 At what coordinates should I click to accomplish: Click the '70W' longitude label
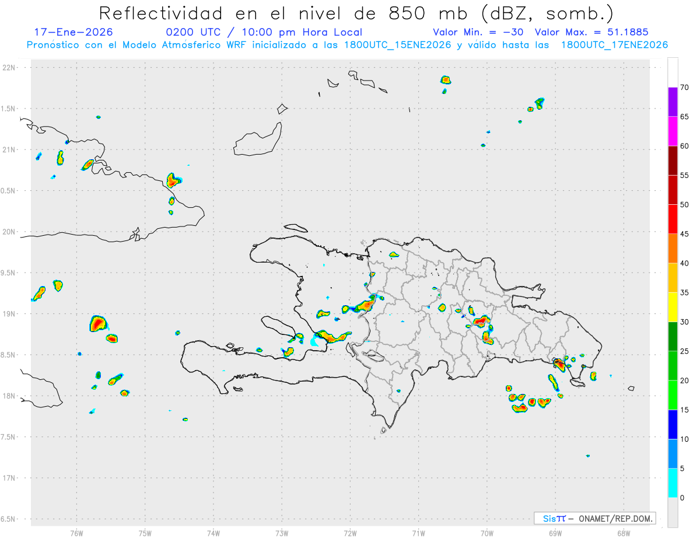(487, 533)
